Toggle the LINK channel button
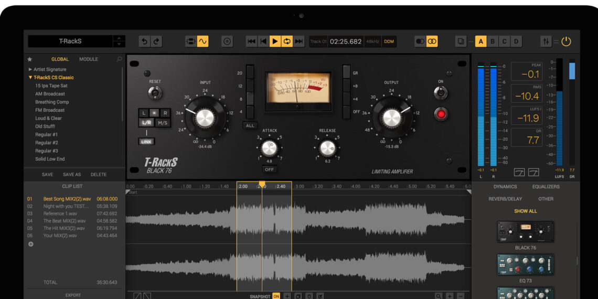 (x=146, y=142)
